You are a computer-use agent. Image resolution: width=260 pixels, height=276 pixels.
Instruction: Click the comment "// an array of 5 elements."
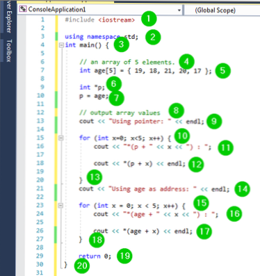pos(127,62)
